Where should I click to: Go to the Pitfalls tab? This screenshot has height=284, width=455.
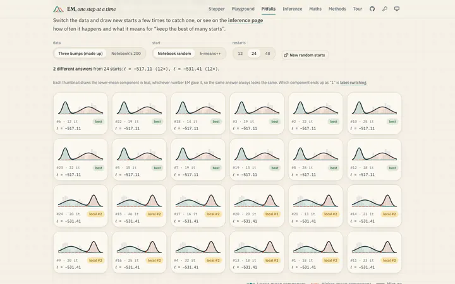[269, 9]
